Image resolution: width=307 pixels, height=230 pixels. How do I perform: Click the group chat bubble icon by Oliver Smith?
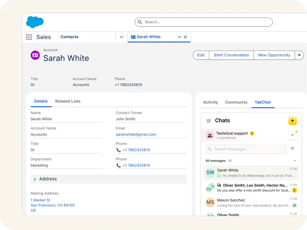coord(219,185)
